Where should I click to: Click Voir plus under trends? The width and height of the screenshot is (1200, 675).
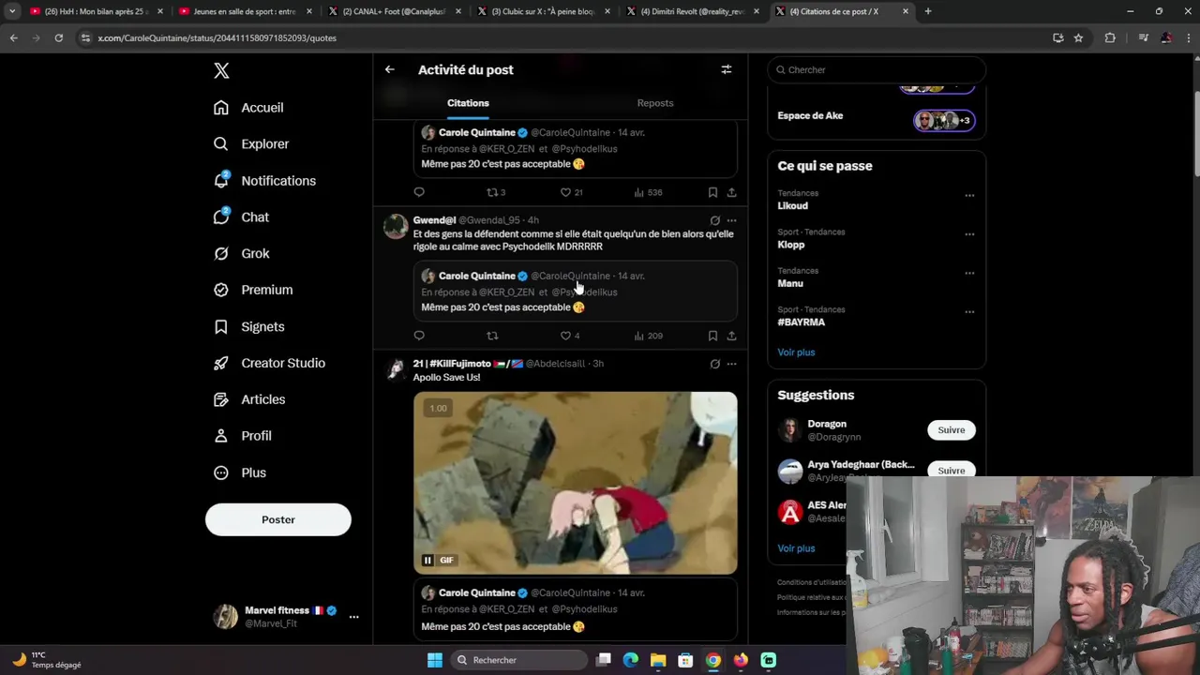796,352
